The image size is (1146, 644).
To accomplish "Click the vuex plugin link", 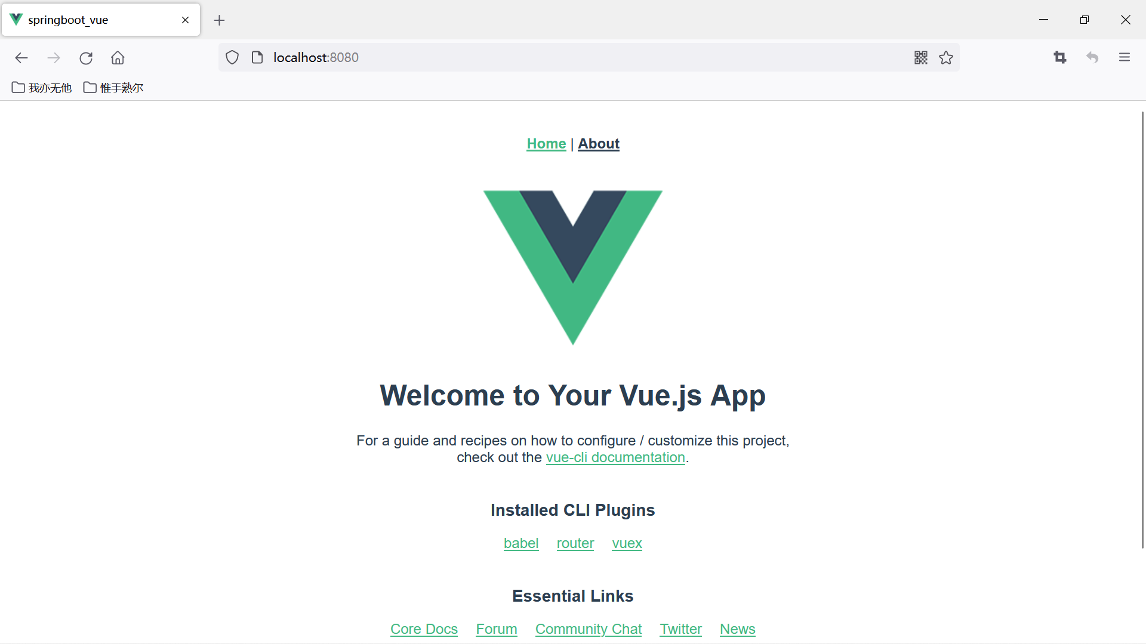I will click(627, 543).
